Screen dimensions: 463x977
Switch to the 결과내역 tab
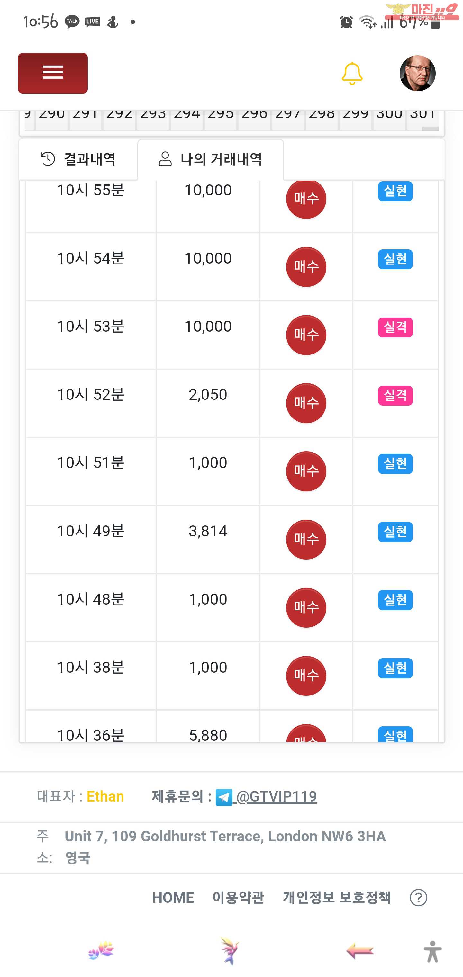pyautogui.click(x=78, y=159)
